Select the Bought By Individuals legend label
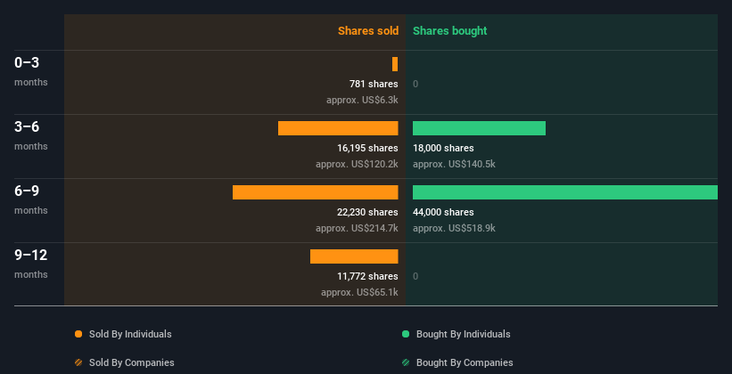 (463, 334)
